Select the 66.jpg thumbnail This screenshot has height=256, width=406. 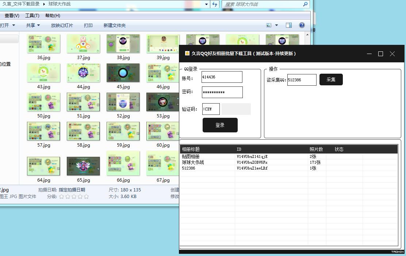tap(123, 163)
